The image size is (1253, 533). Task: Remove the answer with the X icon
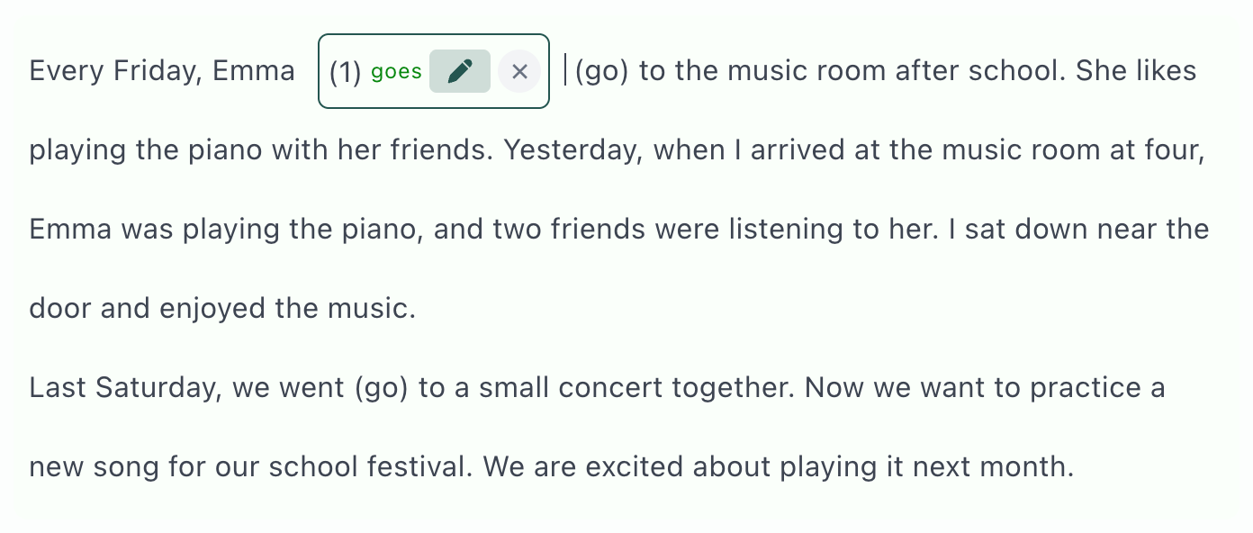pyautogui.click(x=519, y=71)
